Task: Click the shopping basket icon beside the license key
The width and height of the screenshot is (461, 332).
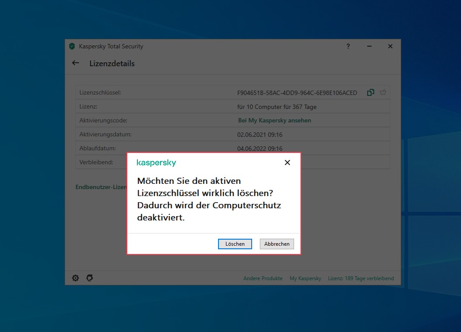Action: [383, 92]
